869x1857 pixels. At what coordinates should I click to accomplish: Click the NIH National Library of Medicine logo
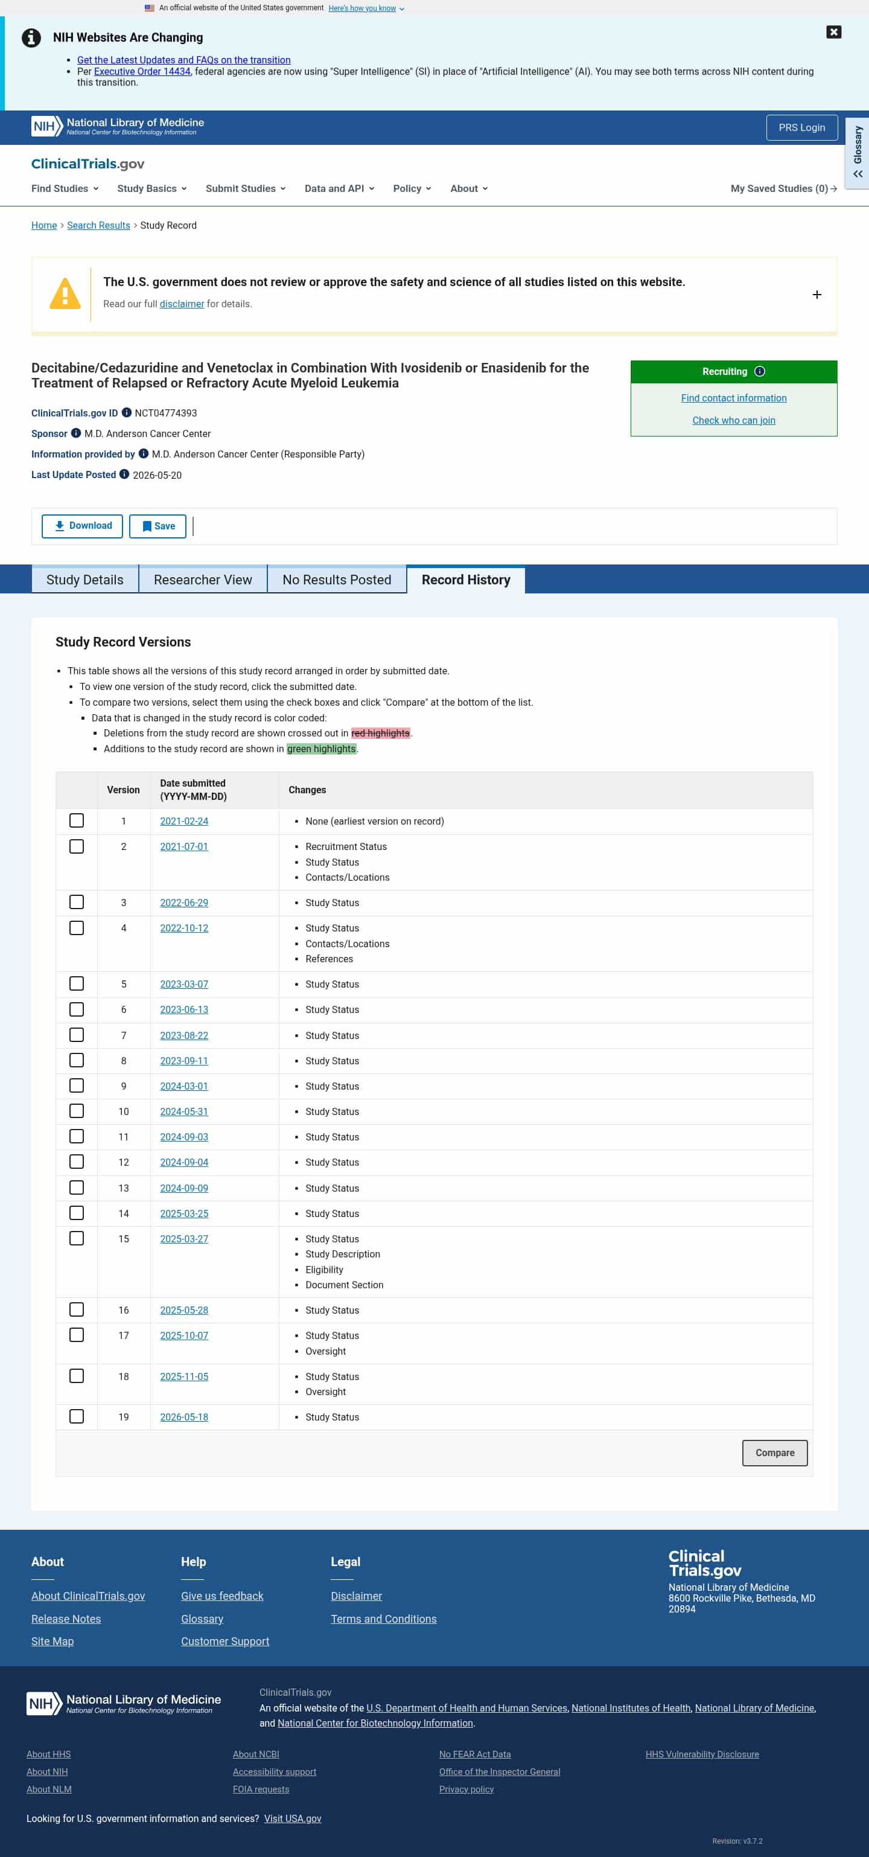pos(118,126)
